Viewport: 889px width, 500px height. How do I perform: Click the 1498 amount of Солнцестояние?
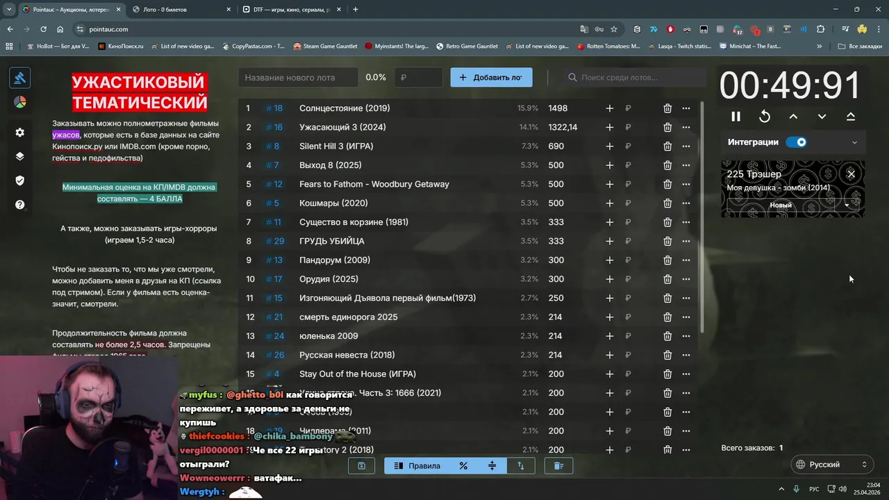pos(558,108)
